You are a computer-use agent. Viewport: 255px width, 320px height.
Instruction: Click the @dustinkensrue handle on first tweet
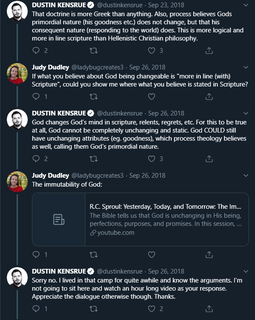click(x=120, y=5)
